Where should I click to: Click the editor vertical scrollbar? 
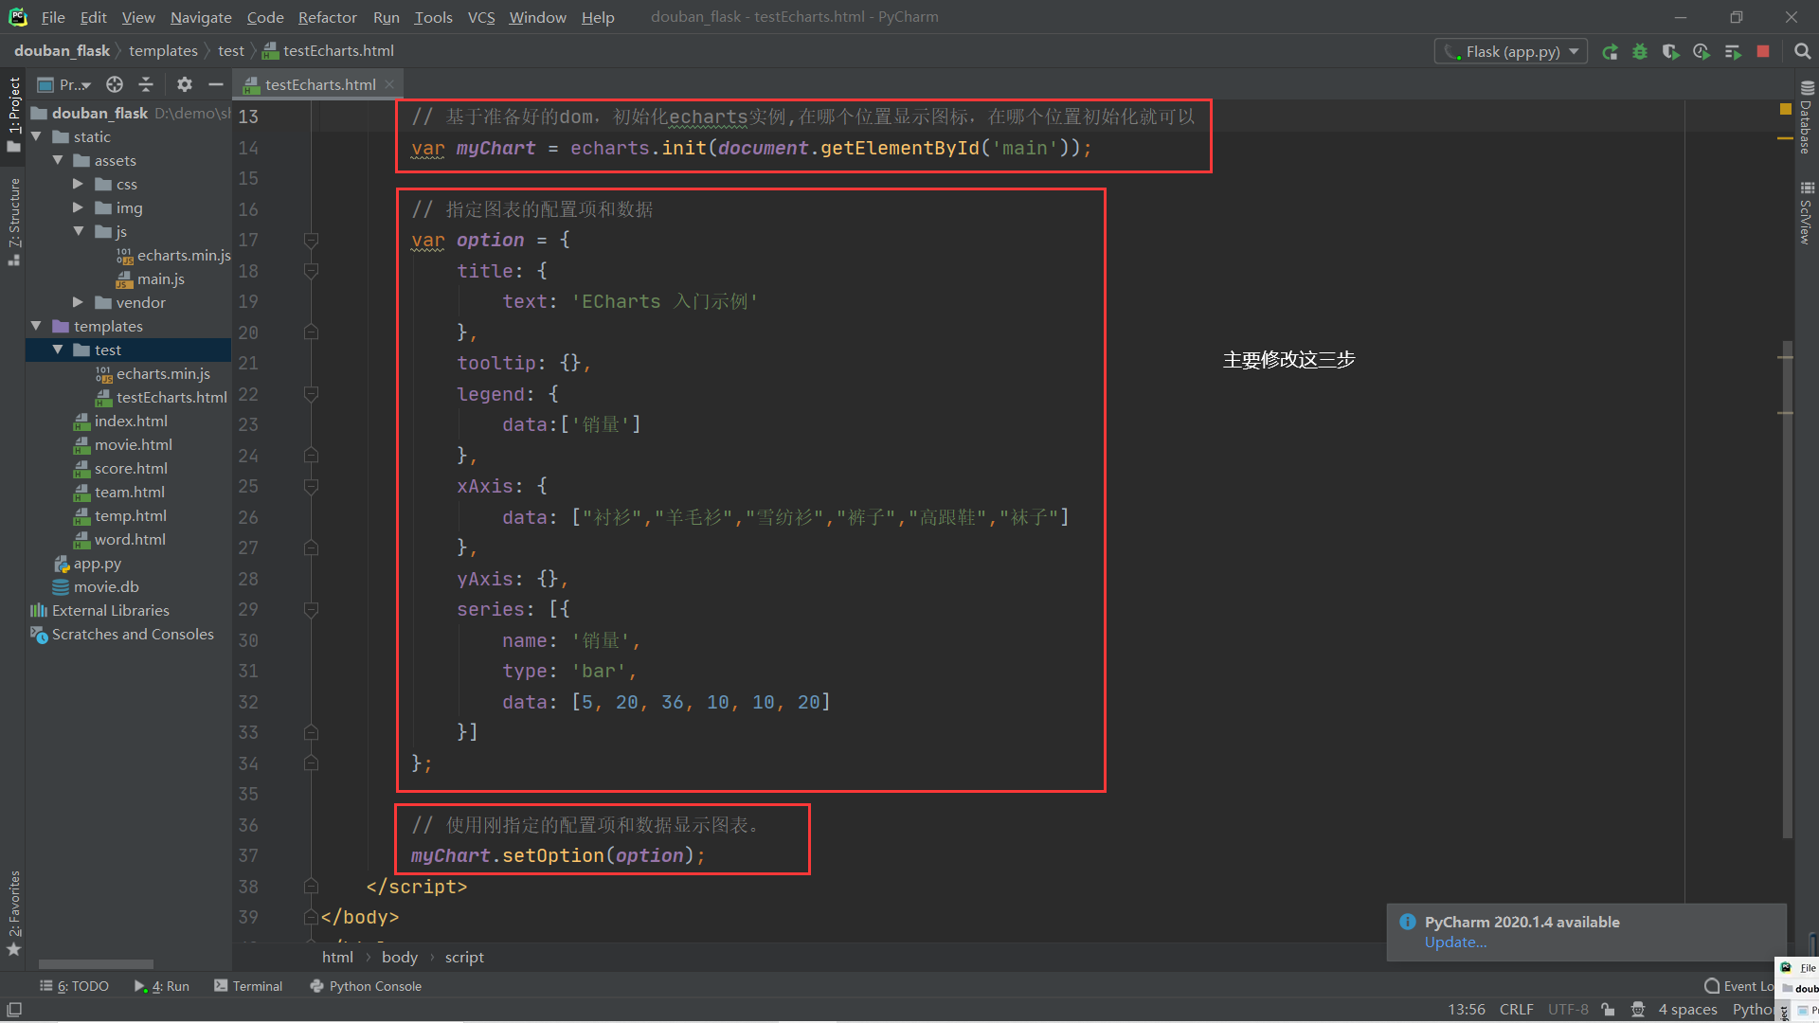point(1786,587)
